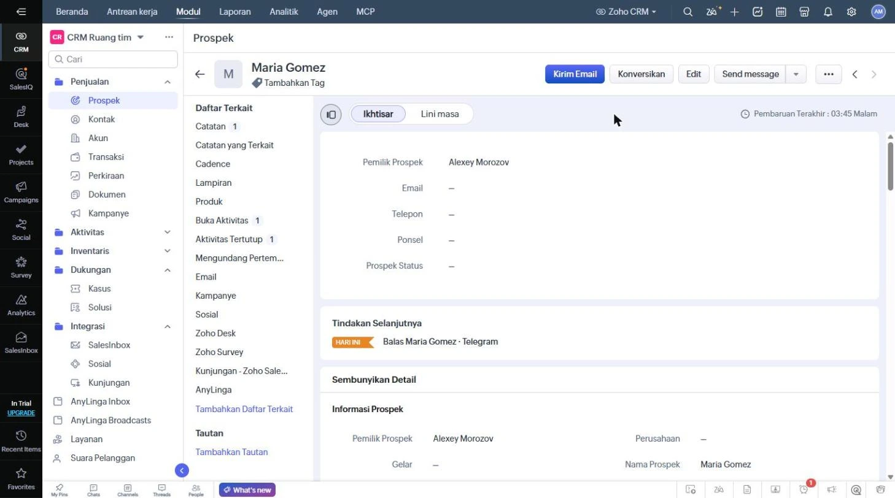Click the main content vertical scrollbar
This screenshot has width=895, height=498.
[x=891, y=166]
